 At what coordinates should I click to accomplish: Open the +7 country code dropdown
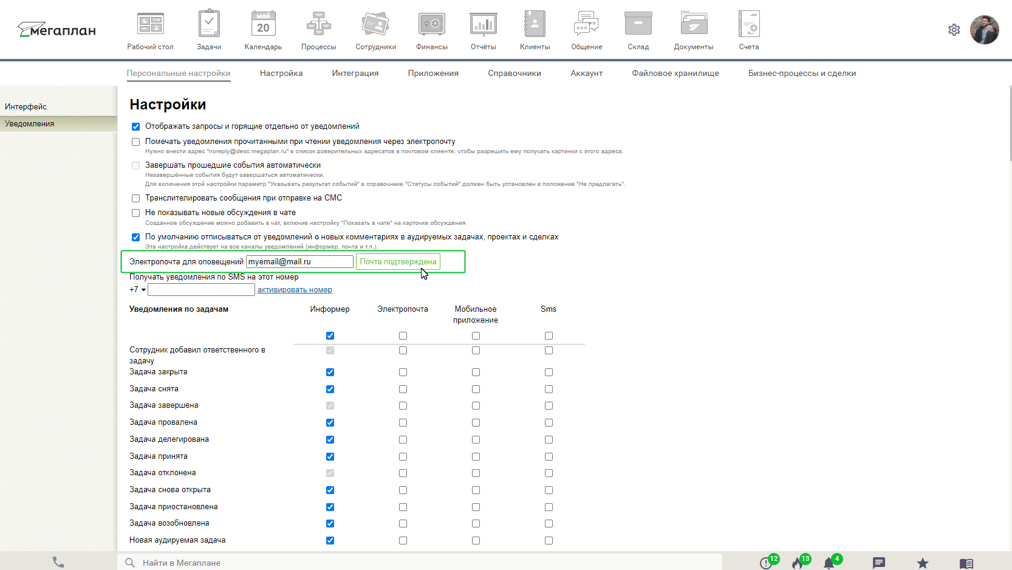click(138, 290)
